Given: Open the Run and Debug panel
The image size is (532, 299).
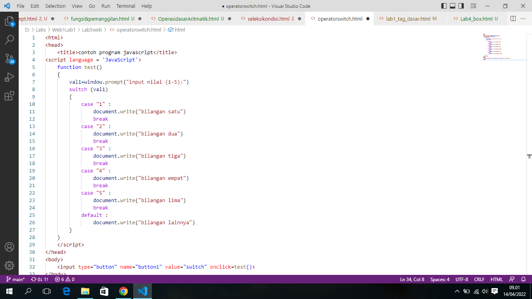Looking at the screenshot, I should 10,77.
